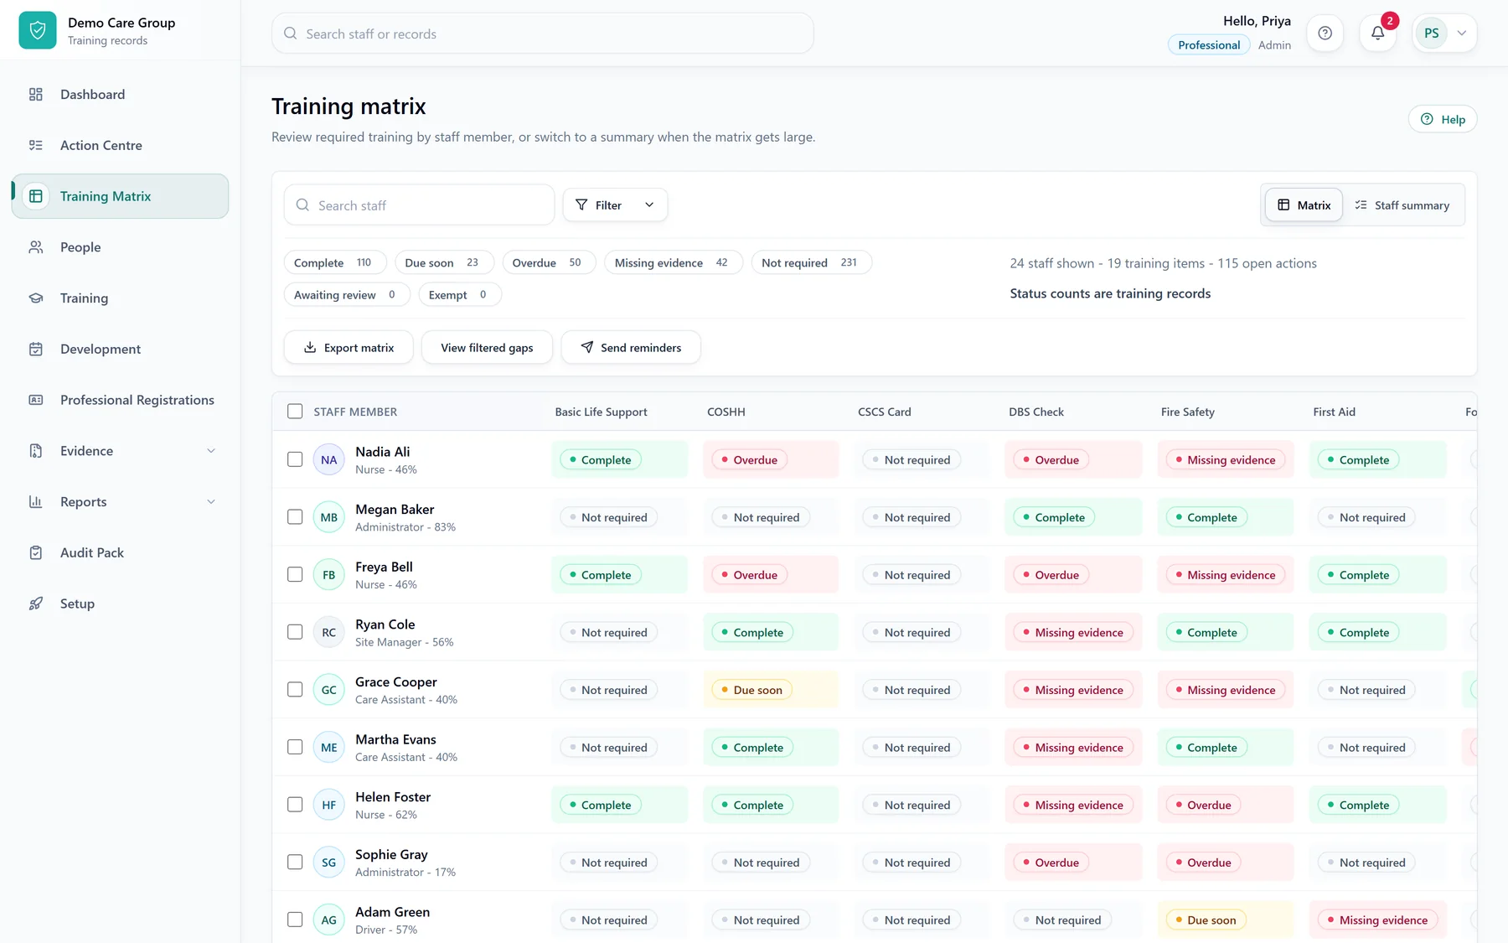Open the Audit Pack page

pyautogui.click(x=120, y=552)
